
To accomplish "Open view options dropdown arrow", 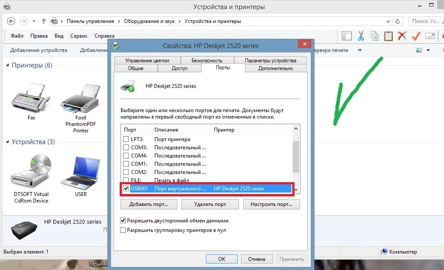I will tap(428, 50).
